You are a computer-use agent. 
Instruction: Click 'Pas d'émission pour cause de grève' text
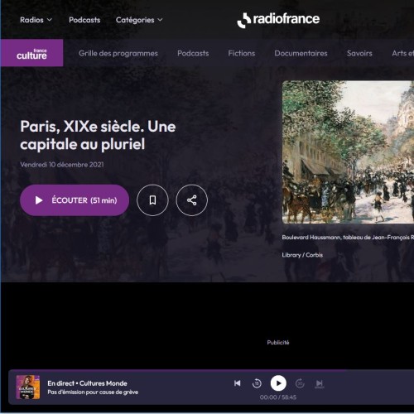coord(93,392)
